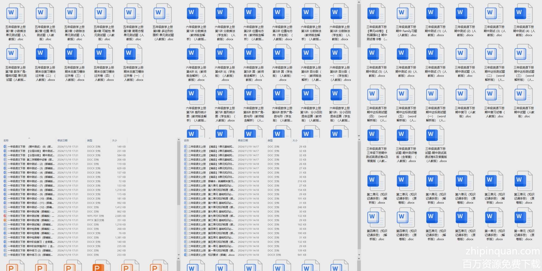Sort 二年级语文 list by 类型 header
The height and width of the screenshot is (271, 542).
pos(270,140)
